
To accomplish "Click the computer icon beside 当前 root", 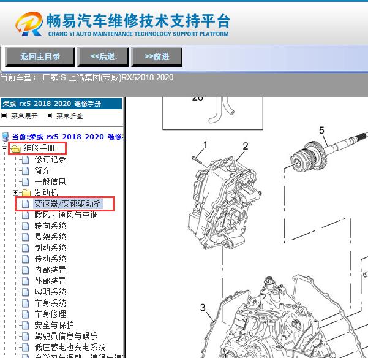I will pos(5,137).
